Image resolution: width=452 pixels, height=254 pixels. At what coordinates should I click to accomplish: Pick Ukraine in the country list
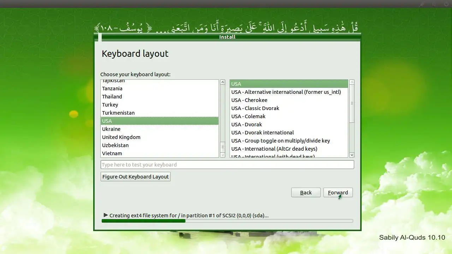[x=160, y=129]
